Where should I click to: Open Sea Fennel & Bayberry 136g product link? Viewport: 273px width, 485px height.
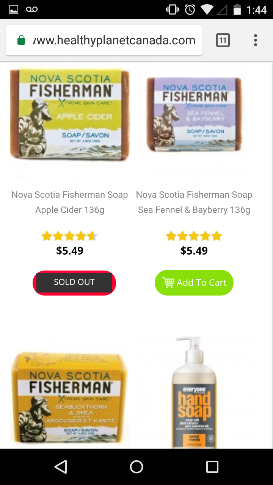(x=194, y=202)
